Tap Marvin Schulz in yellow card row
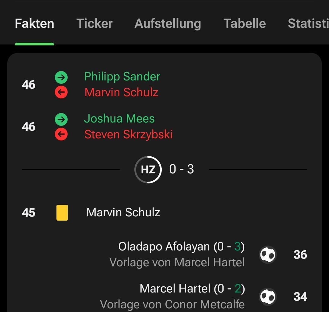Screen dimensions: 329x312 123,212
